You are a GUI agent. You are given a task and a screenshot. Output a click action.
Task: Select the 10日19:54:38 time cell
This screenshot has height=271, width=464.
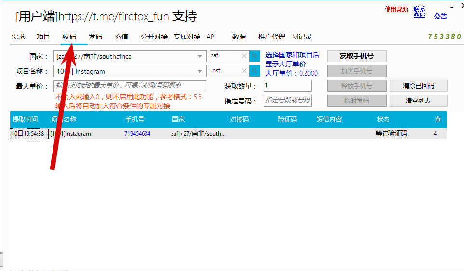29,134
